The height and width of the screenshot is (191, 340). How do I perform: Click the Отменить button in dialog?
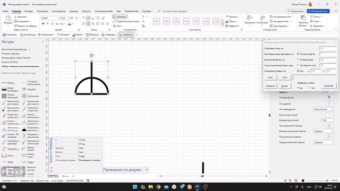tap(270, 86)
